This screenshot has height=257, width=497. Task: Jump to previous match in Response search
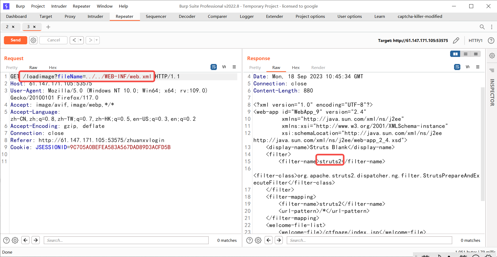(x=269, y=240)
